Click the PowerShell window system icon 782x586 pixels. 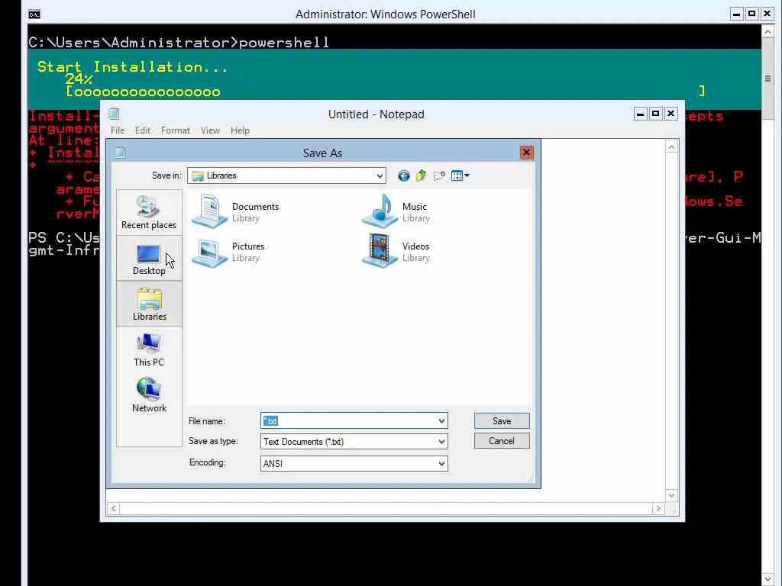coord(34,14)
